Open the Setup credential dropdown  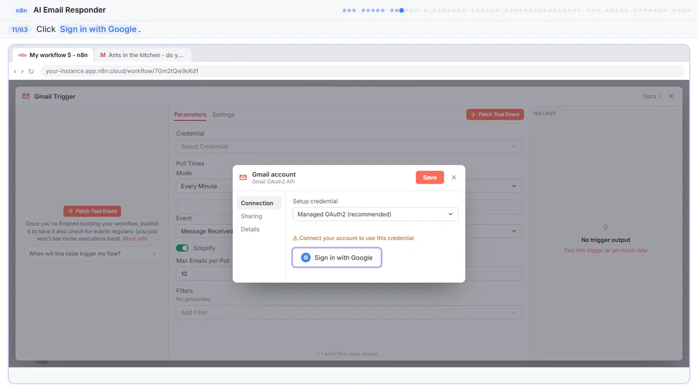[375, 214]
